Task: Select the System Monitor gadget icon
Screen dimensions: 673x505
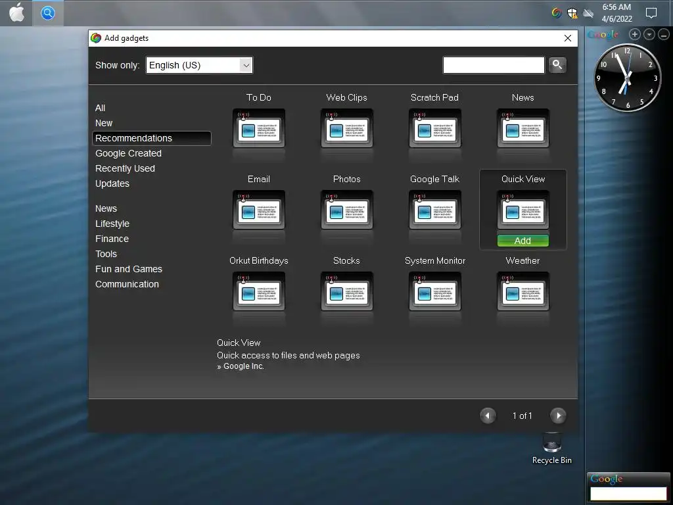Action: [x=435, y=291]
